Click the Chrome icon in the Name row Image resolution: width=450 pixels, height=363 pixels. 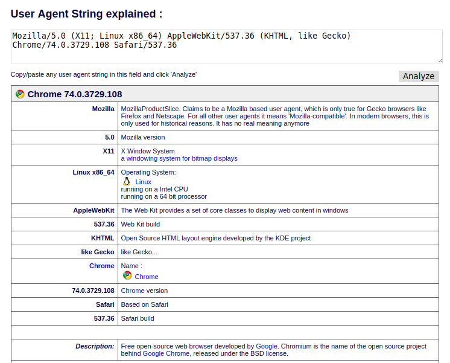click(x=127, y=276)
